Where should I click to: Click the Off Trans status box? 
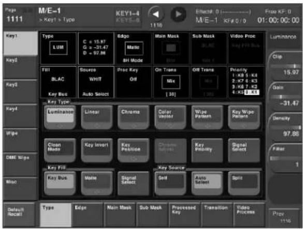pyautogui.click(x=208, y=82)
